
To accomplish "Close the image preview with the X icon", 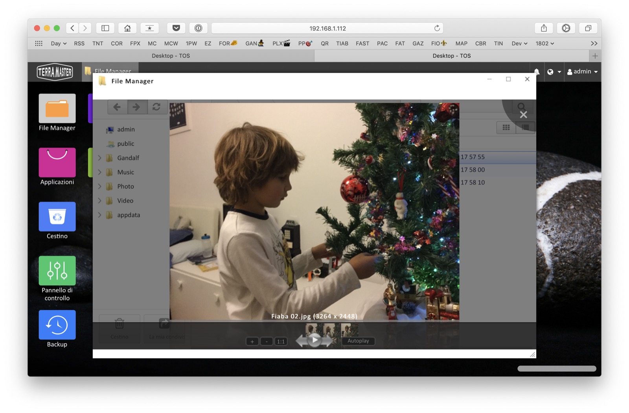I will click(x=523, y=115).
